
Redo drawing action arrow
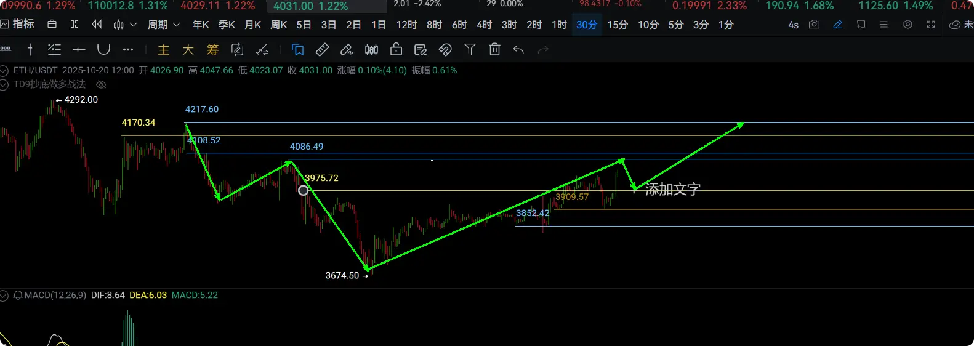click(x=543, y=50)
